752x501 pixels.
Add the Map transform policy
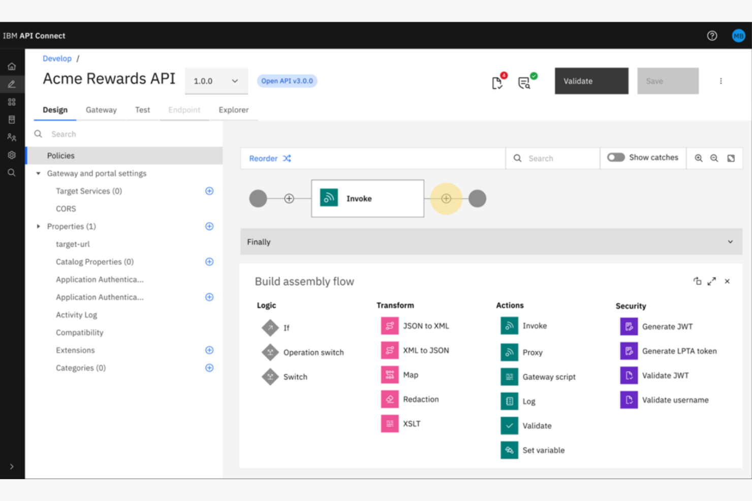(x=400, y=375)
